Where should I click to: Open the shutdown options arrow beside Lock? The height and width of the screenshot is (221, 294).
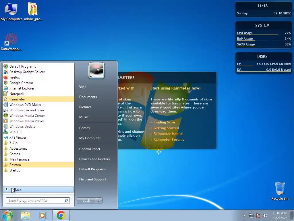(99, 201)
